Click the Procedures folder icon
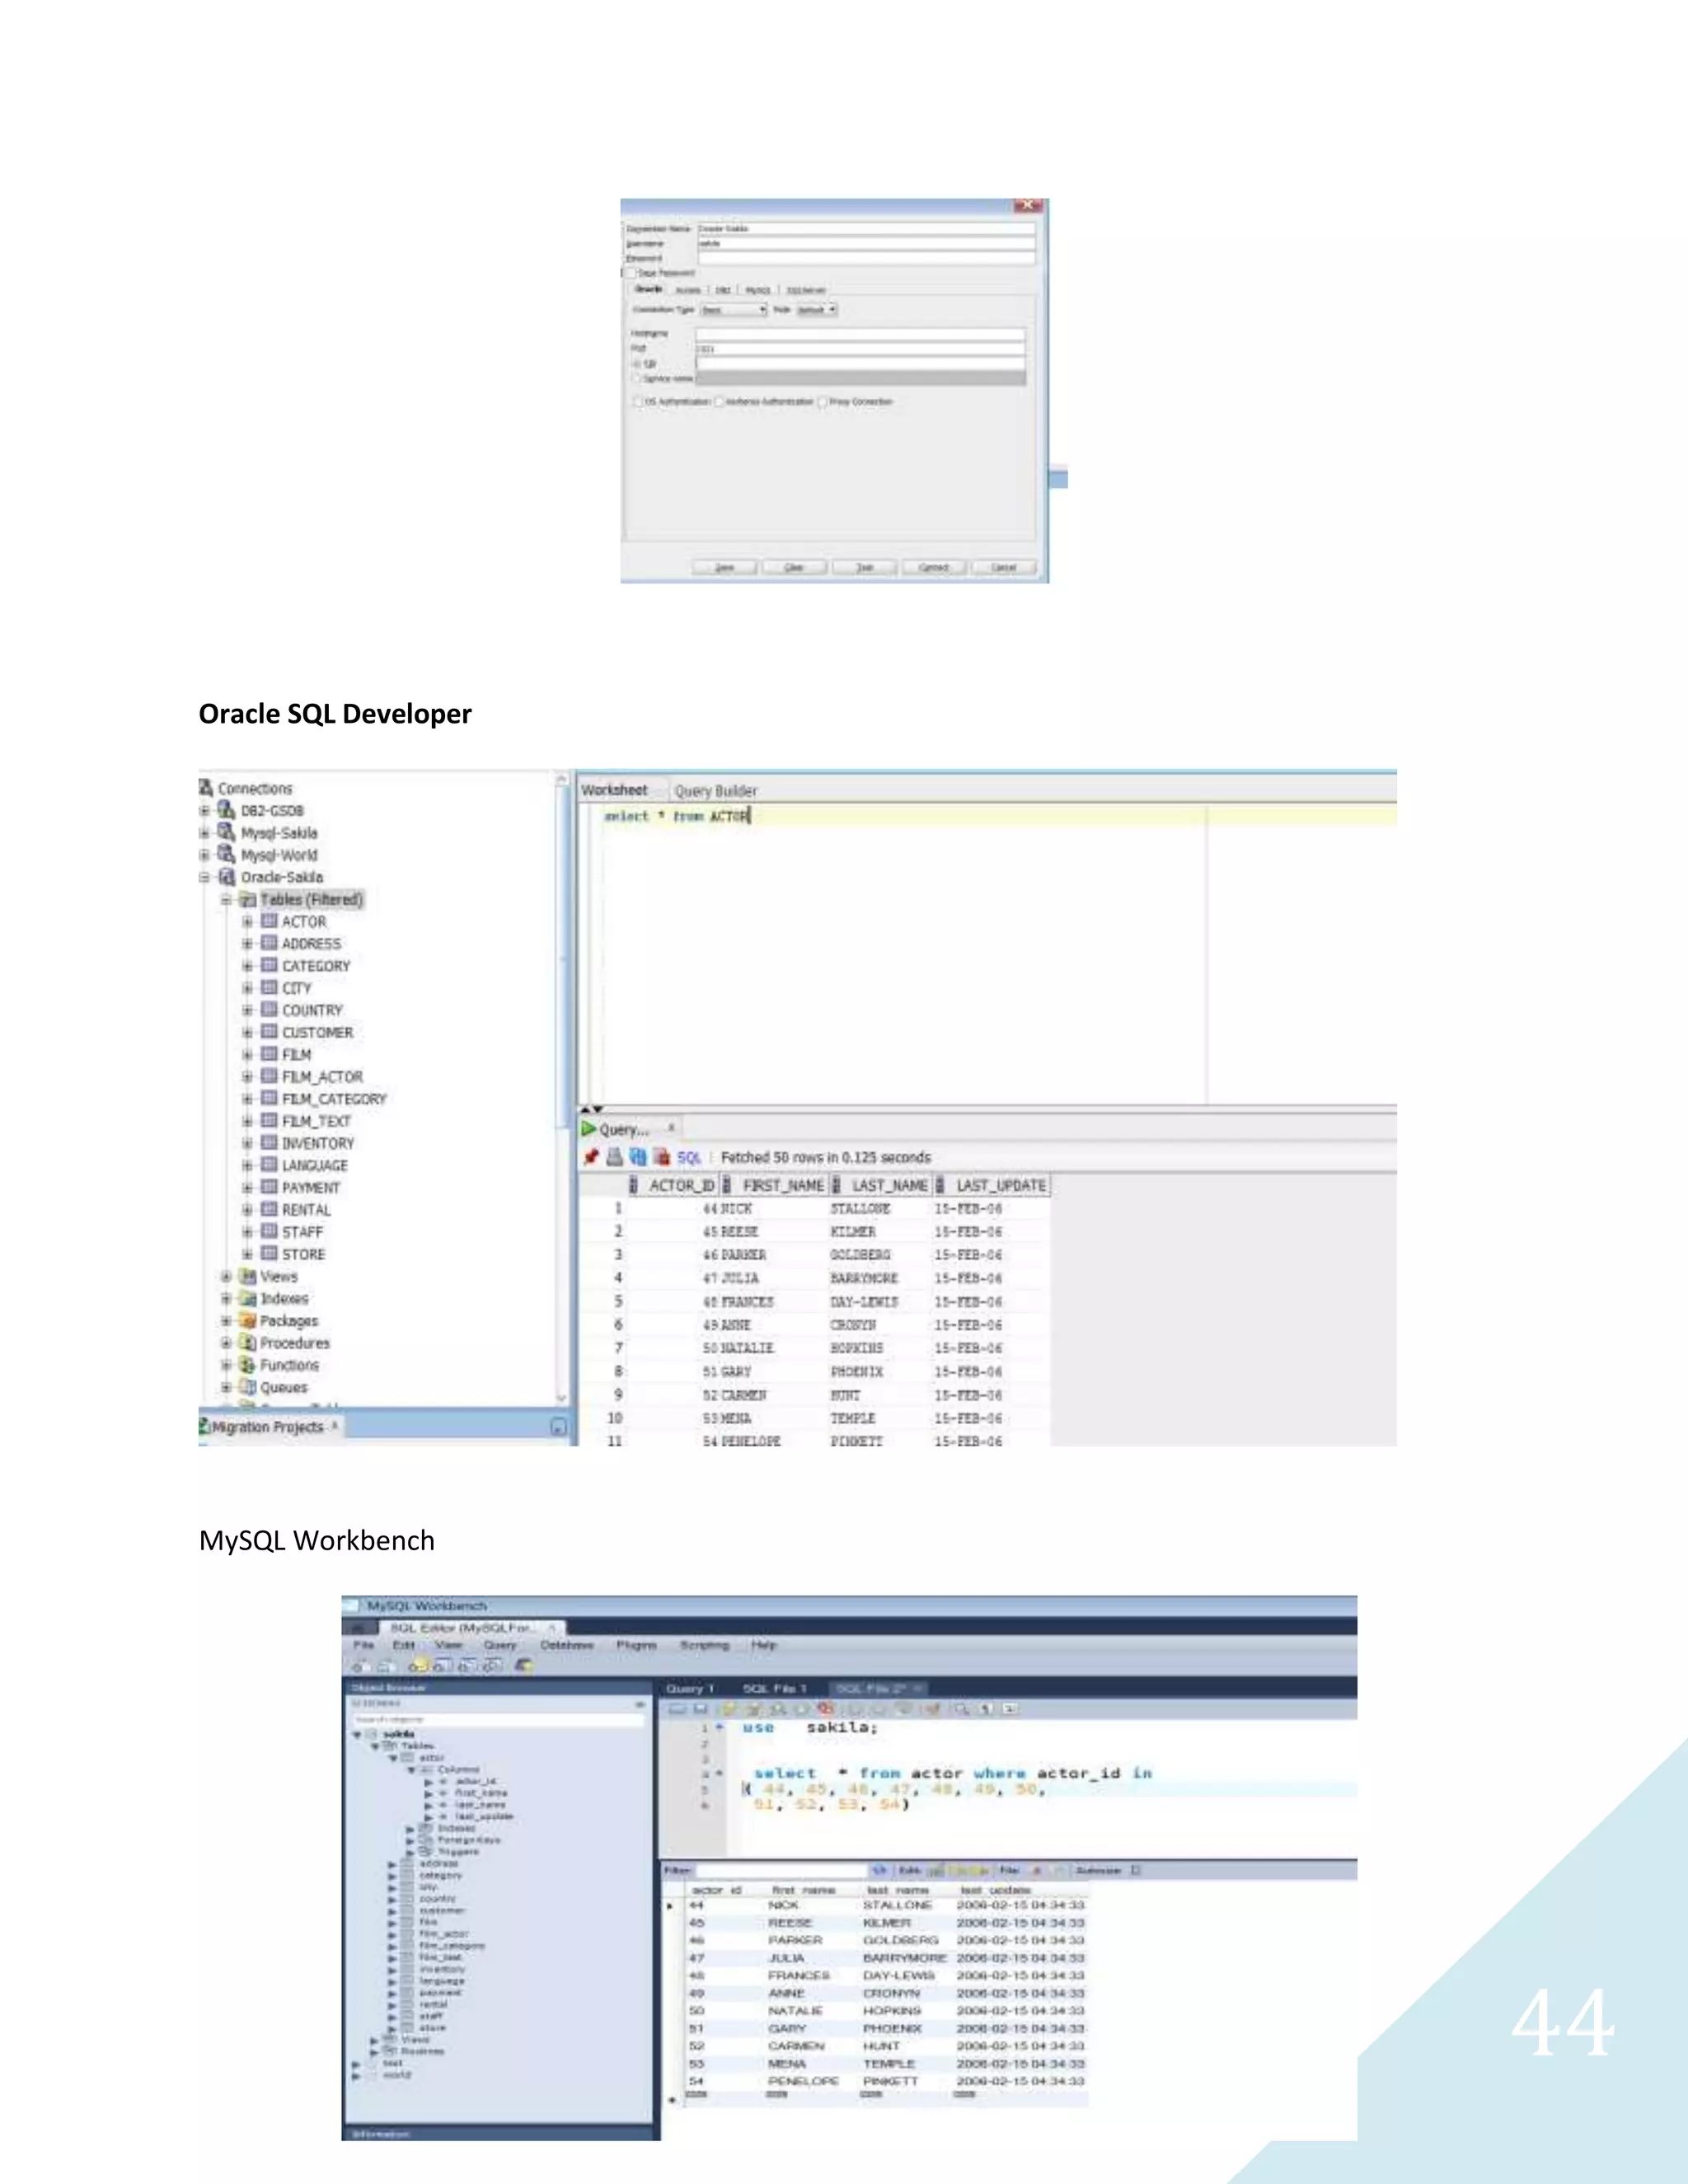This screenshot has width=1688, height=2184. pos(248,1343)
